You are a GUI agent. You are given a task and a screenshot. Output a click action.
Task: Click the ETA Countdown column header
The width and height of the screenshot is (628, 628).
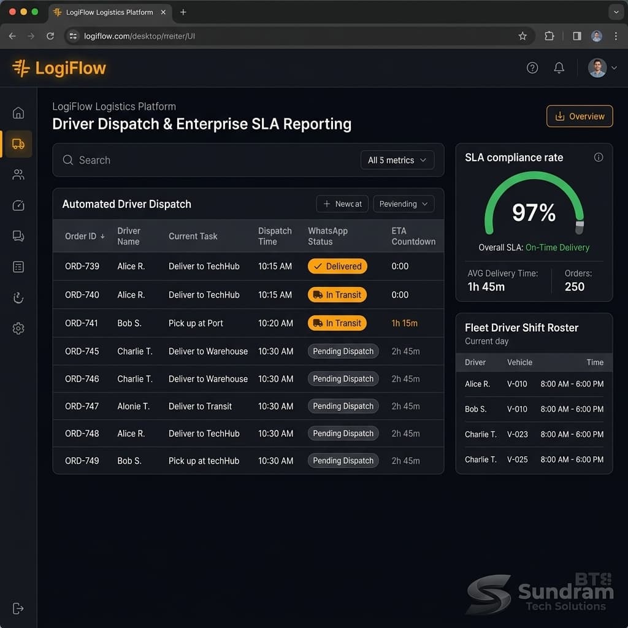[x=413, y=236]
